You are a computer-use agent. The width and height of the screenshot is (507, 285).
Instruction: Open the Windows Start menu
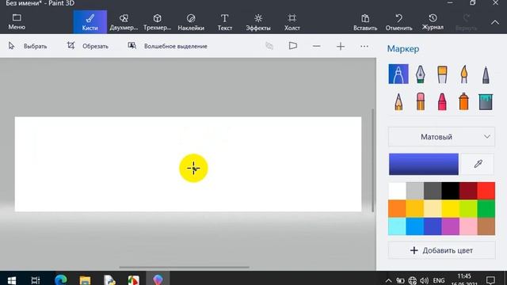pyautogui.click(x=12, y=279)
